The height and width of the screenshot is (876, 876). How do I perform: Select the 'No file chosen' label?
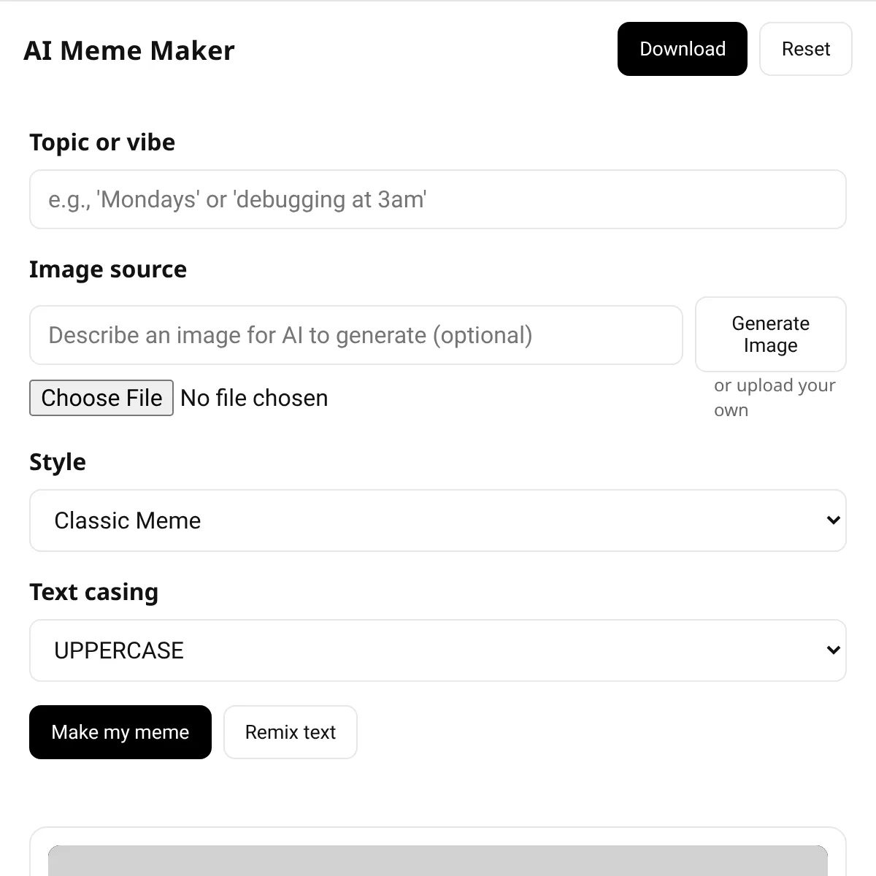click(253, 398)
